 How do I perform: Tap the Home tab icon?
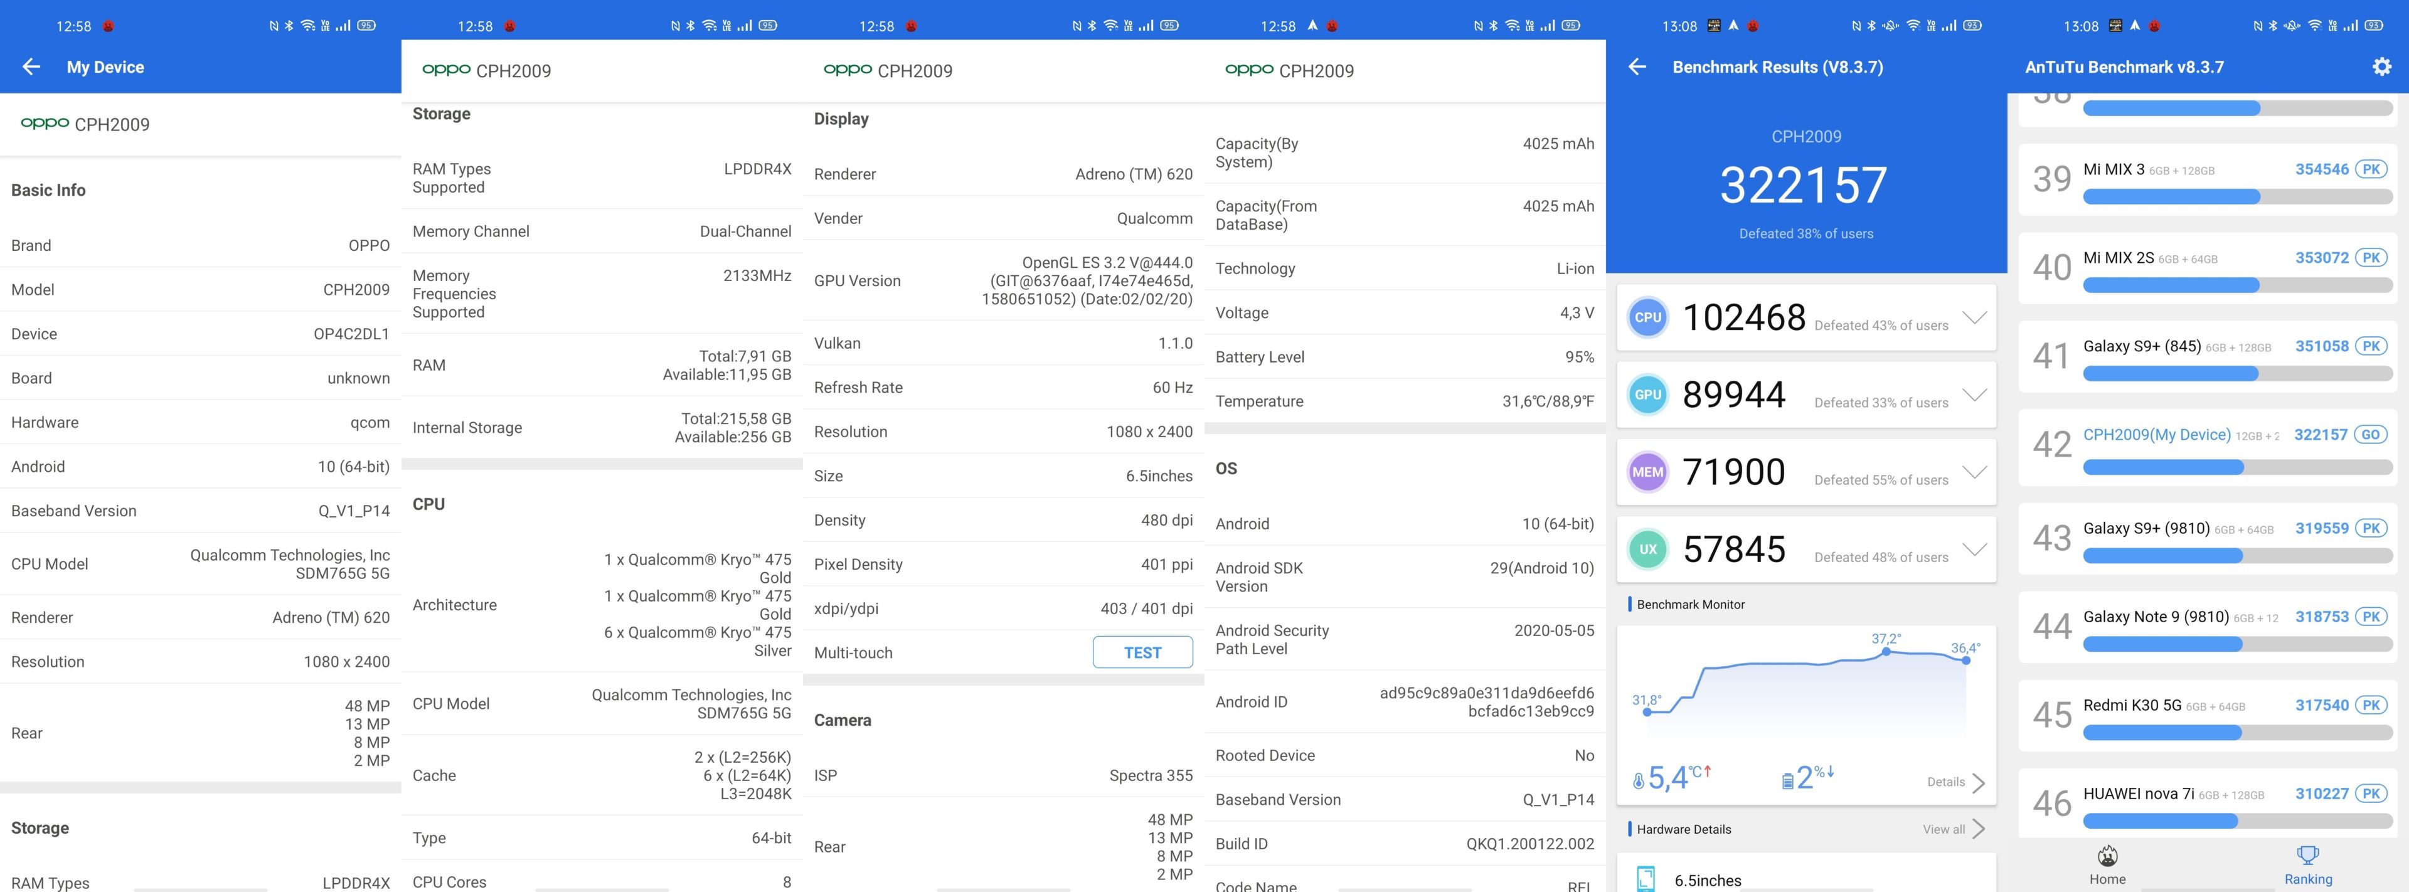coord(2107,856)
